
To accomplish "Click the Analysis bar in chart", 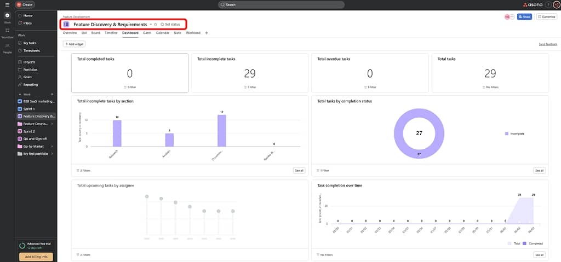I will [x=169, y=140].
